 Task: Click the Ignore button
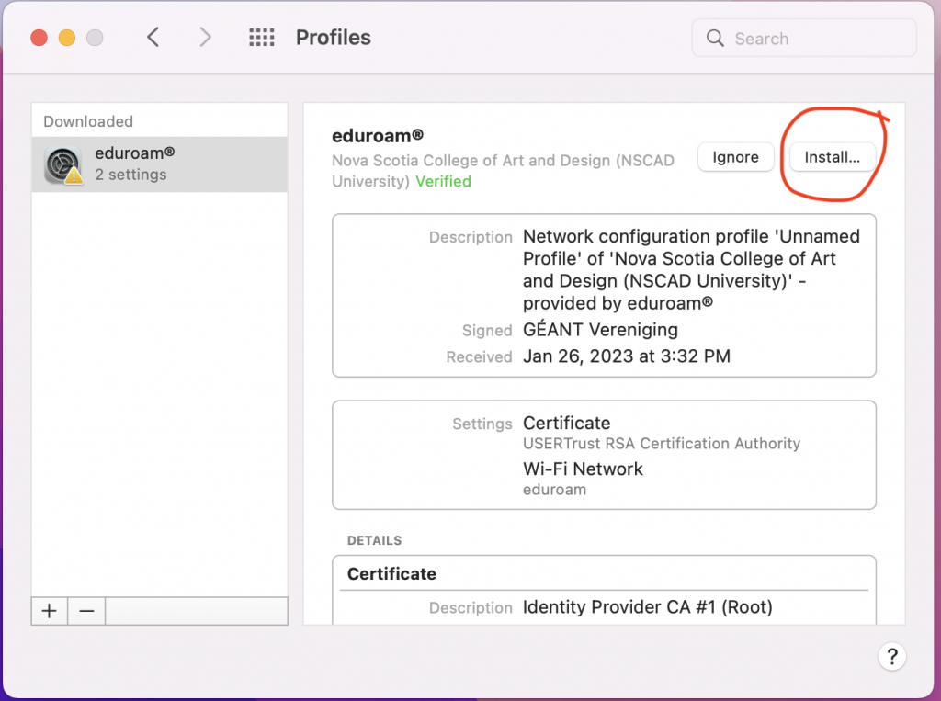point(736,157)
